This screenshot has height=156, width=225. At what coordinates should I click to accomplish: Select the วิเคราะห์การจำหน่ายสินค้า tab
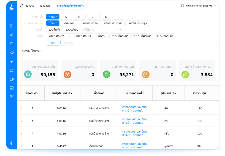point(70,6)
